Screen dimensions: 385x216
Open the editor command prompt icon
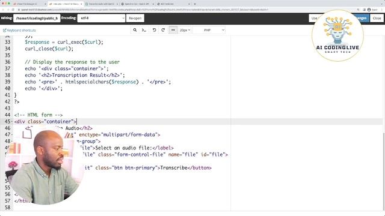tap(144, 30)
